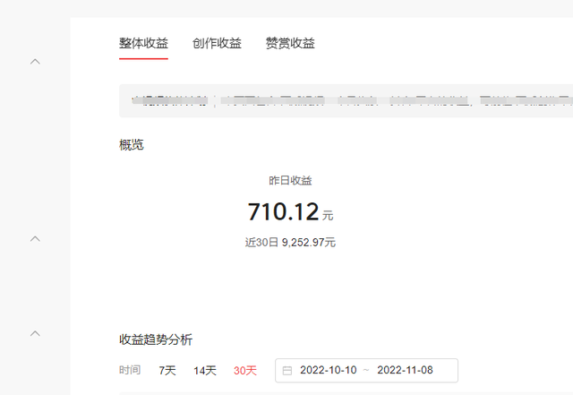Click the 收益趋势分析 section heading
Viewport: 573px width, 395px height.
tap(155, 340)
